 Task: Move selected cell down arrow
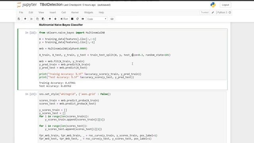click(56, 19)
